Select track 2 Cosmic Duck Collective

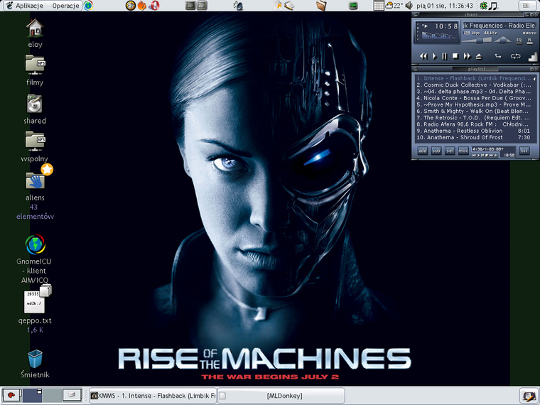pos(473,85)
